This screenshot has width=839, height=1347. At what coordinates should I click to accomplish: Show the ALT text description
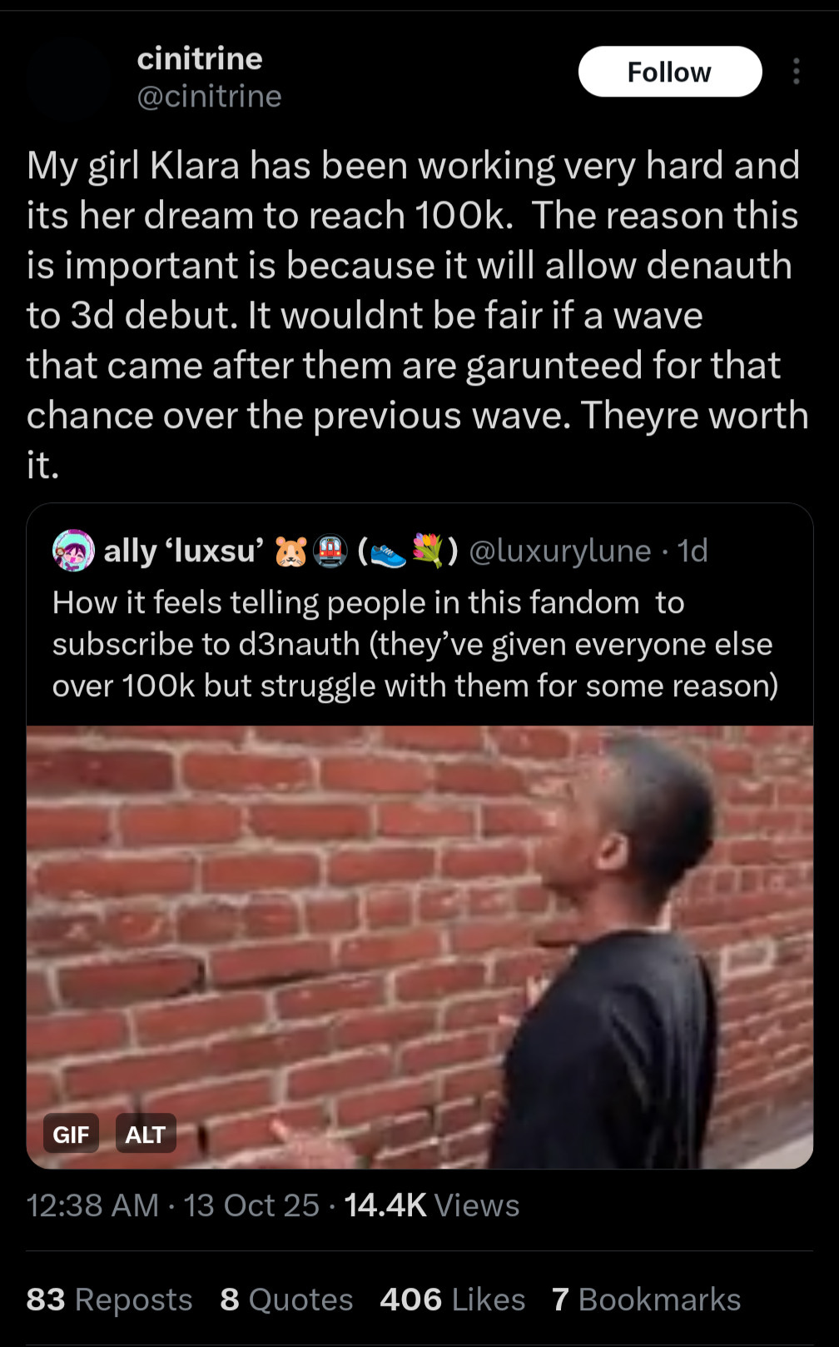pos(146,1134)
